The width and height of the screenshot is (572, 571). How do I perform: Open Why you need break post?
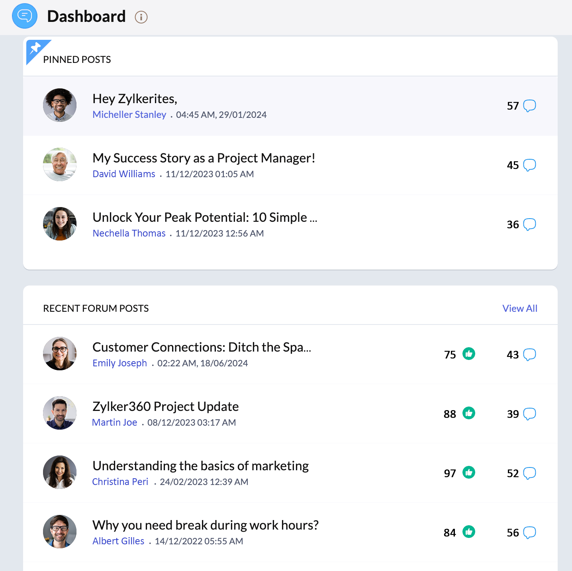(205, 525)
